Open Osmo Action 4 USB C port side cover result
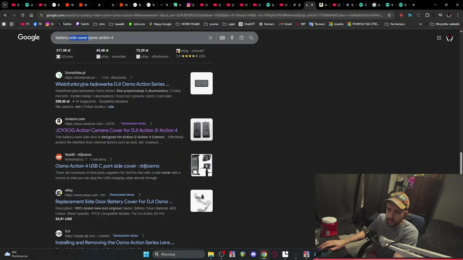 point(107,166)
